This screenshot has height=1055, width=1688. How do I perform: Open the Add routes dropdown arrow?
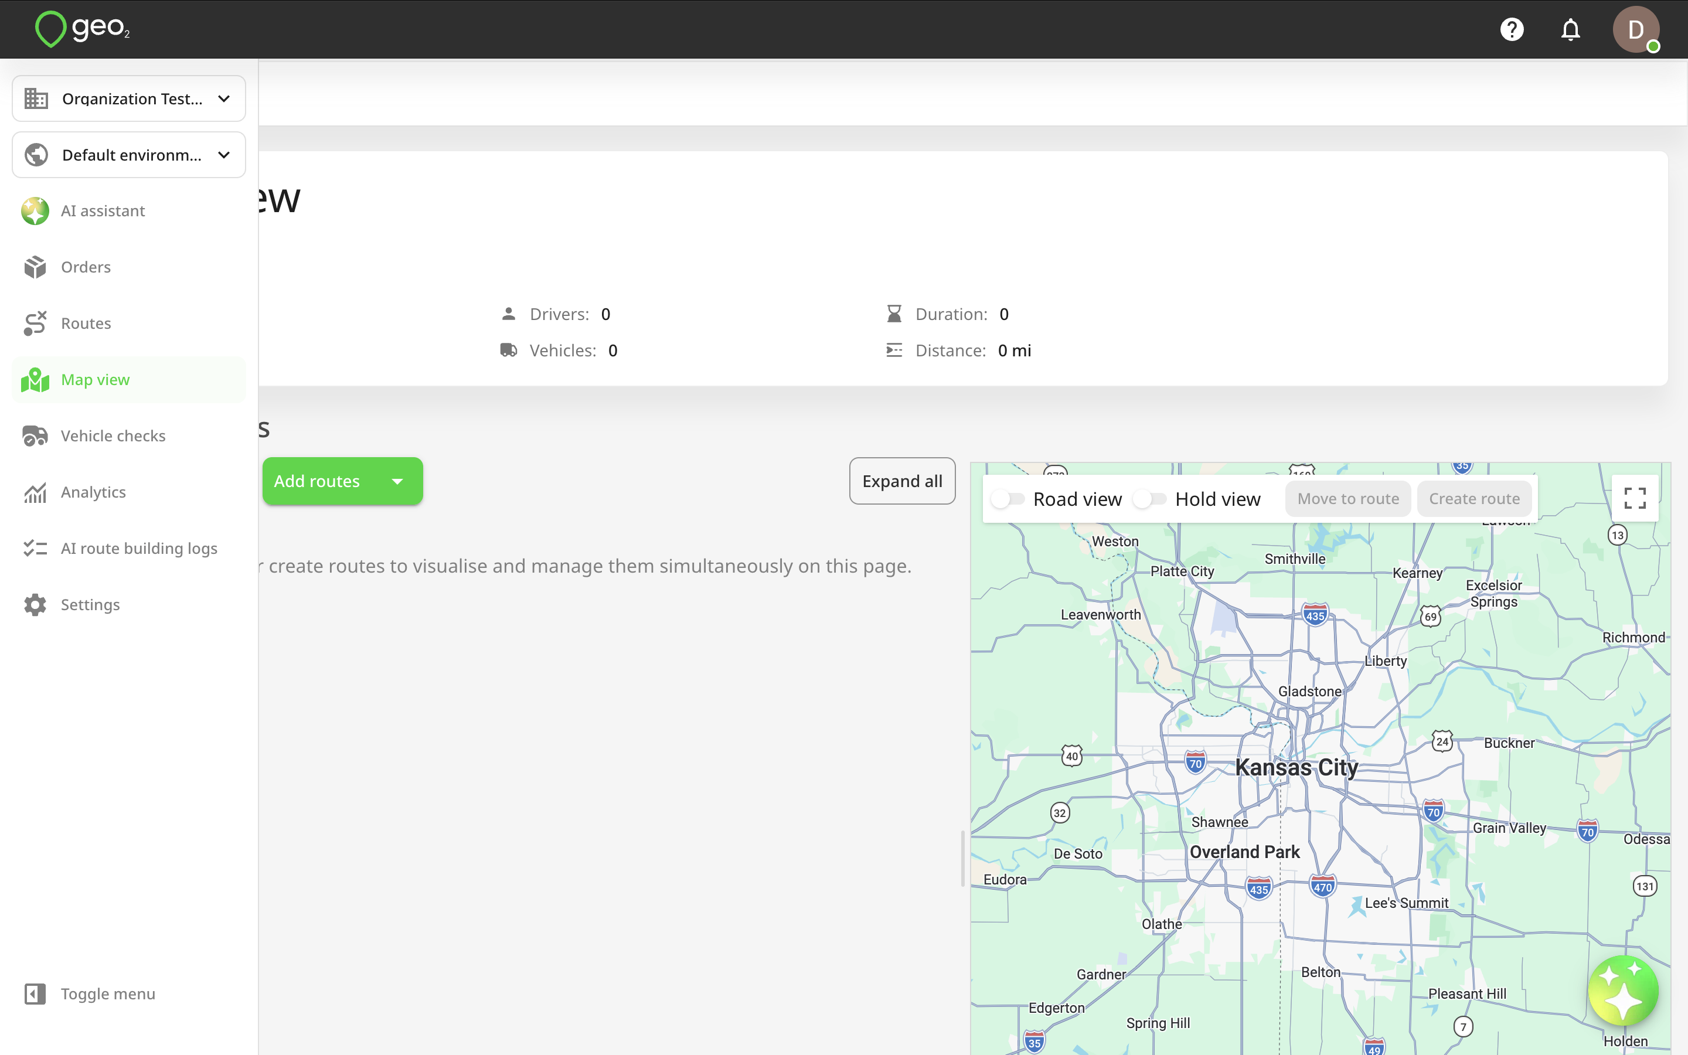(397, 481)
